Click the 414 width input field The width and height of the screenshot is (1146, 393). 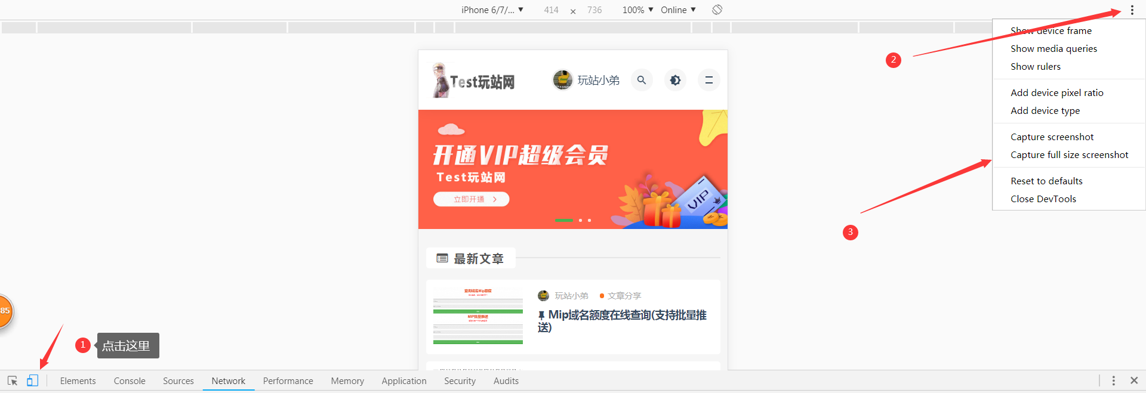552,10
